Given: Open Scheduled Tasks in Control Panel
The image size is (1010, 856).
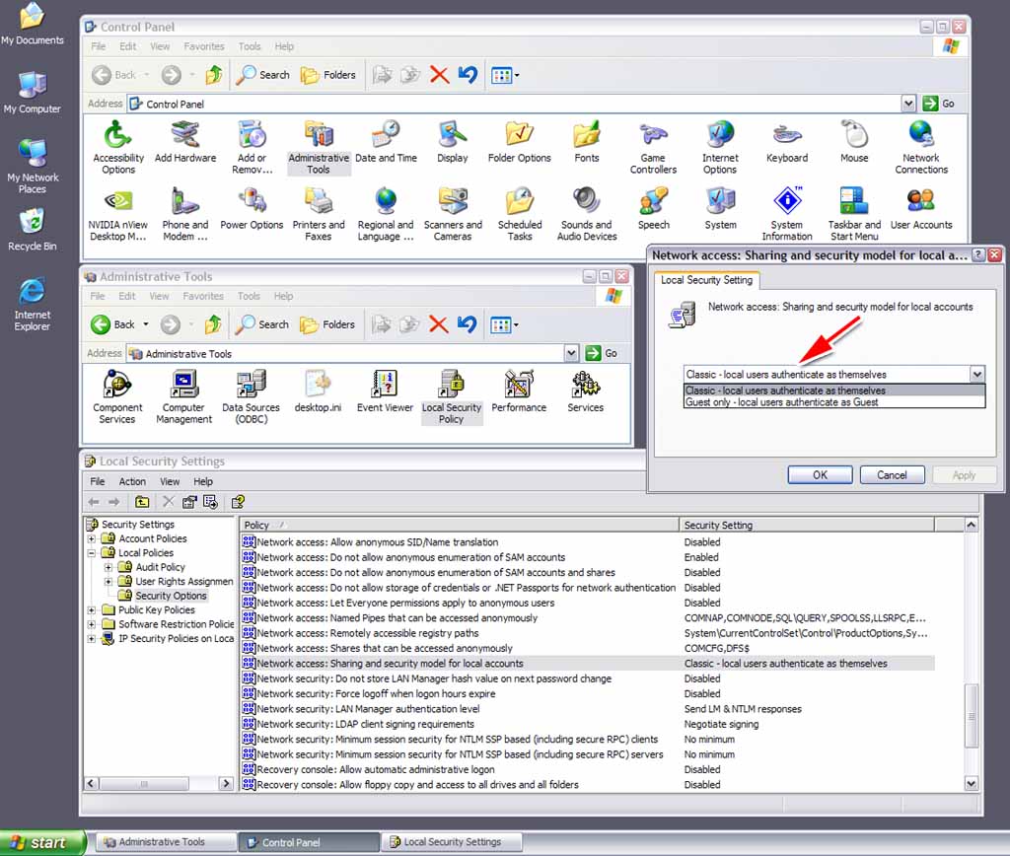Looking at the screenshot, I should click(x=520, y=201).
